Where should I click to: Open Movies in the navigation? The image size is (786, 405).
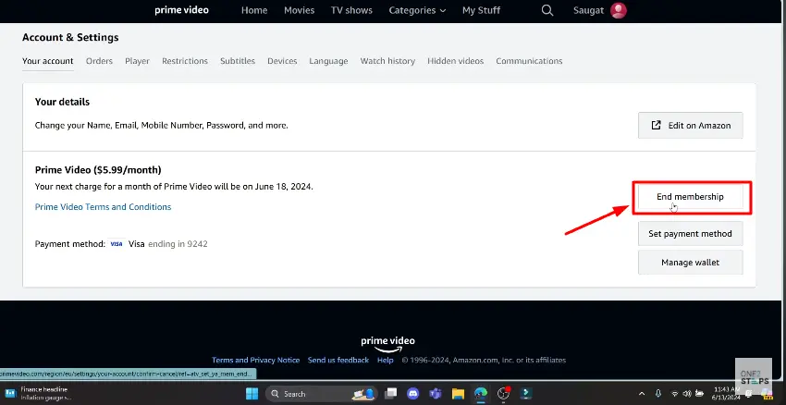[x=299, y=10]
